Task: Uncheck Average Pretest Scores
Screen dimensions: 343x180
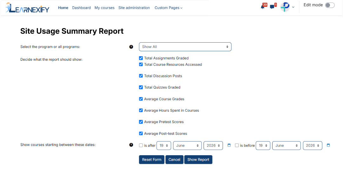Action: click(141, 122)
